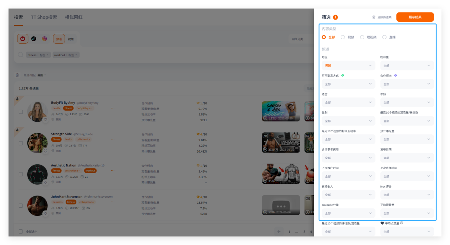The width and height of the screenshot is (450, 245).
Task: Click the search magnifier icon before fitness tag
Action: (21, 55)
